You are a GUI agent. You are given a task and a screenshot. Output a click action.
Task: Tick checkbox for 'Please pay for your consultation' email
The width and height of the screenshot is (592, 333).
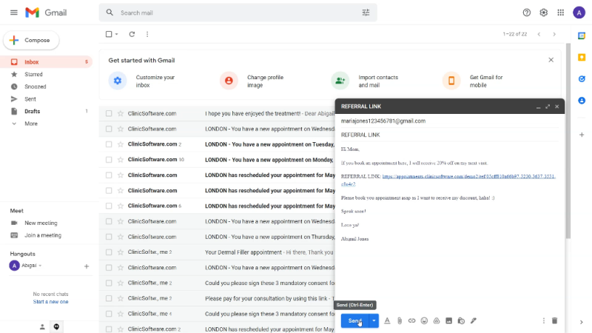(x=109, y=298)
